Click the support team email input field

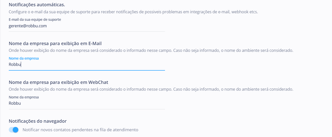click(x=87, y=26)
